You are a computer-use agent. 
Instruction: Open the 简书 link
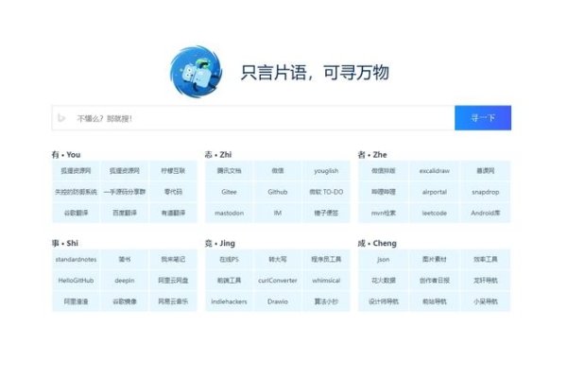[125, 259]
